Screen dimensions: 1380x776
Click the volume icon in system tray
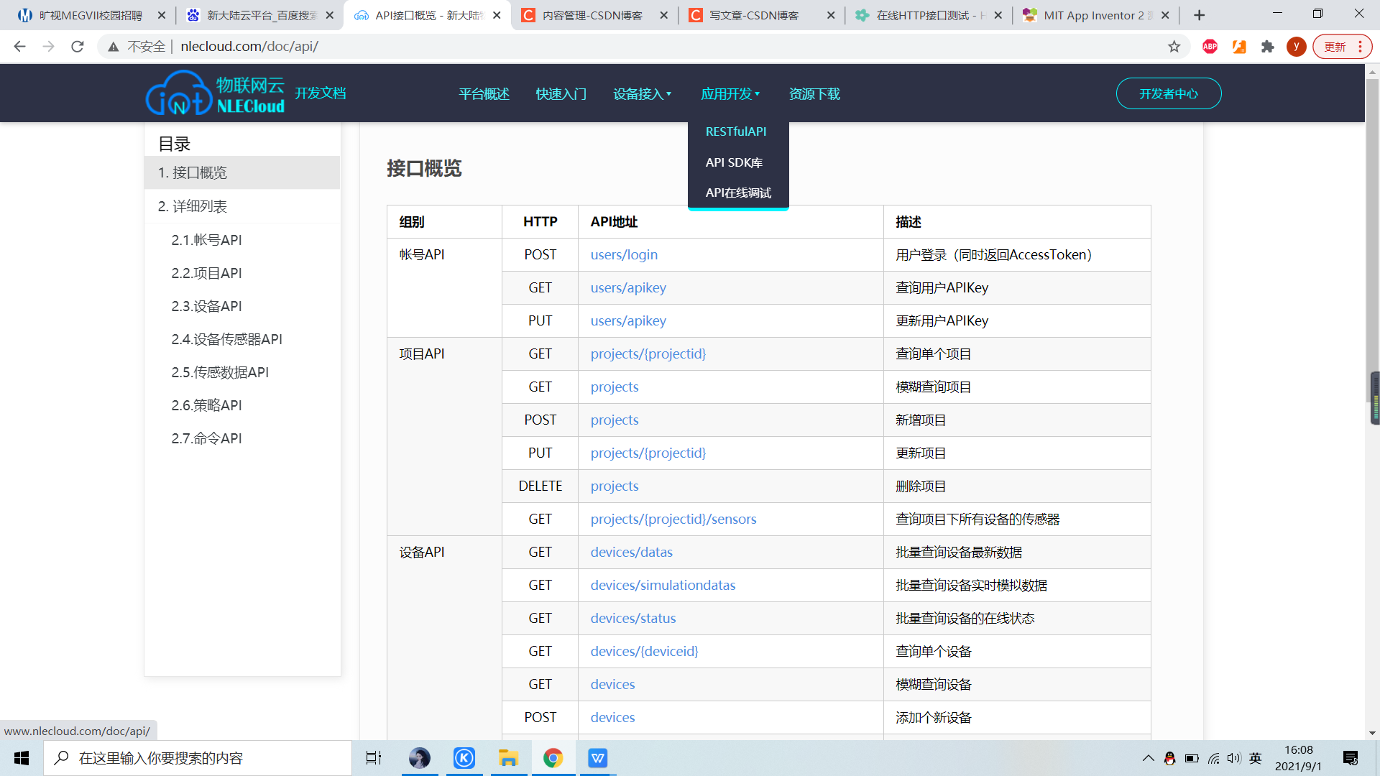[1234, 758]
